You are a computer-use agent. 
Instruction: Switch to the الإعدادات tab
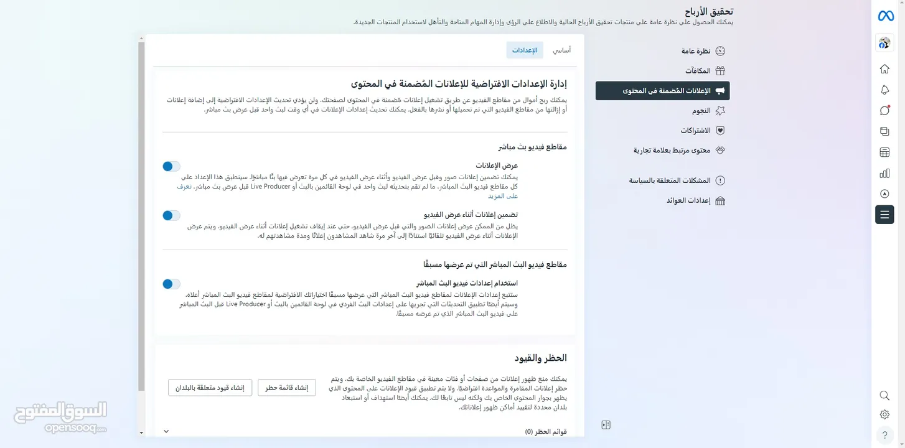click(x=525, y=50)
